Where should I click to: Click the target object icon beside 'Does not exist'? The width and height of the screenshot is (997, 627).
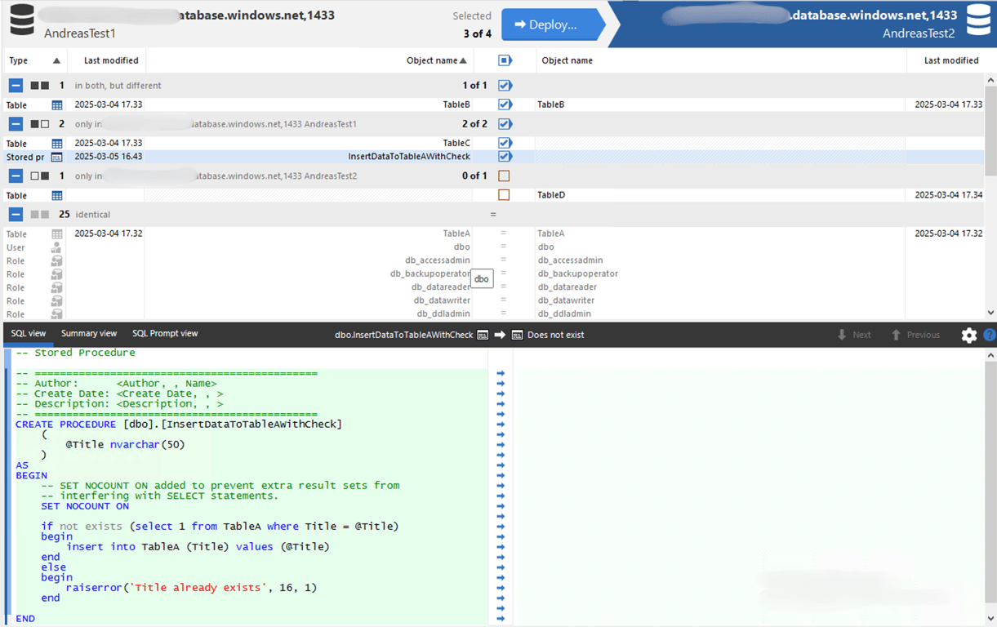(517, 335)
